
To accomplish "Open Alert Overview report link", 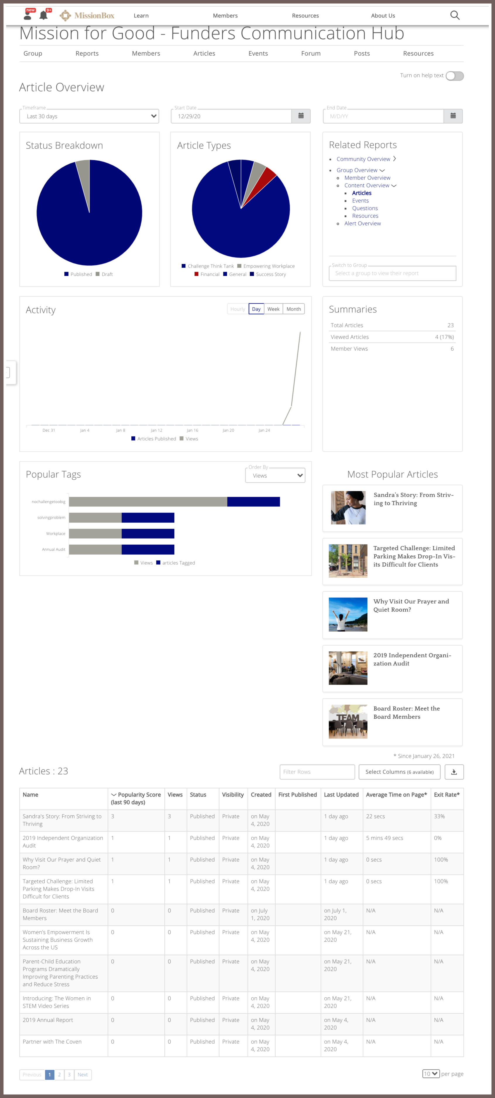I will (362, 223).
